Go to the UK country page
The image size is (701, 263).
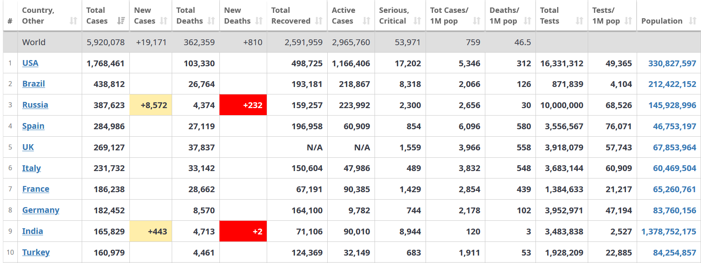[x=28, y=147]
